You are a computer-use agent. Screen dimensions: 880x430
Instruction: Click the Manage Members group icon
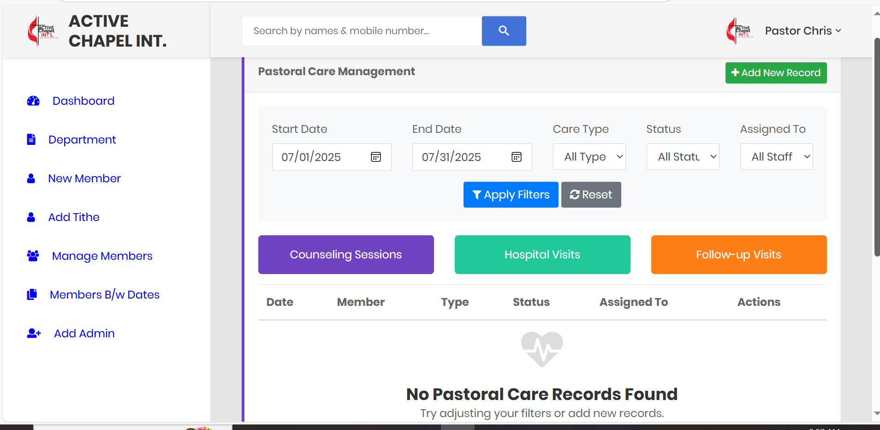[x=33, y=256]
